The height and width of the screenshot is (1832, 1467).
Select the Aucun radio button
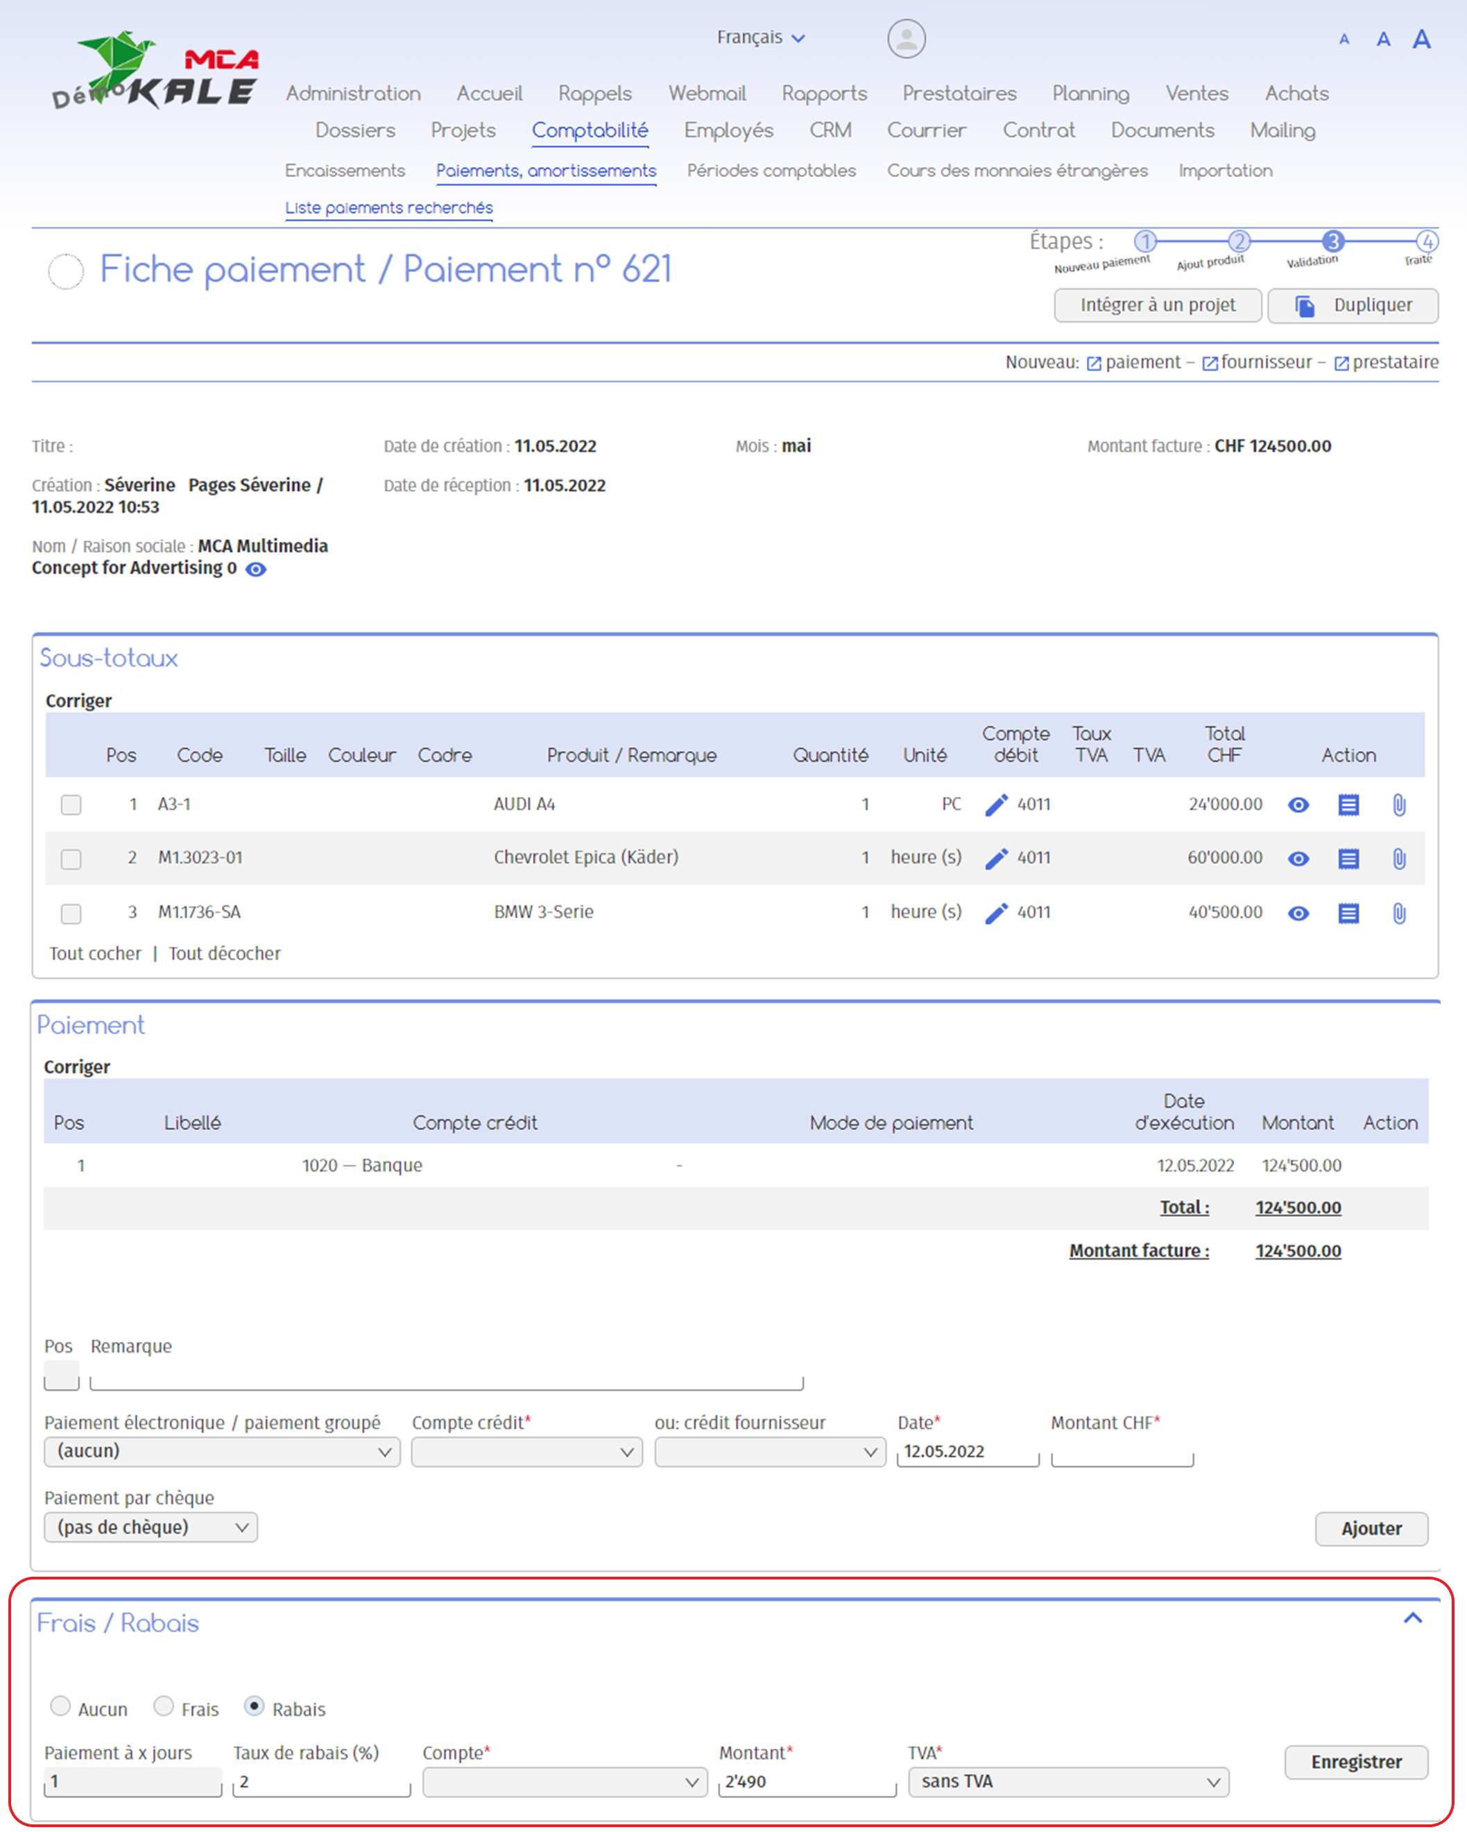click(x=60, y=1705)
